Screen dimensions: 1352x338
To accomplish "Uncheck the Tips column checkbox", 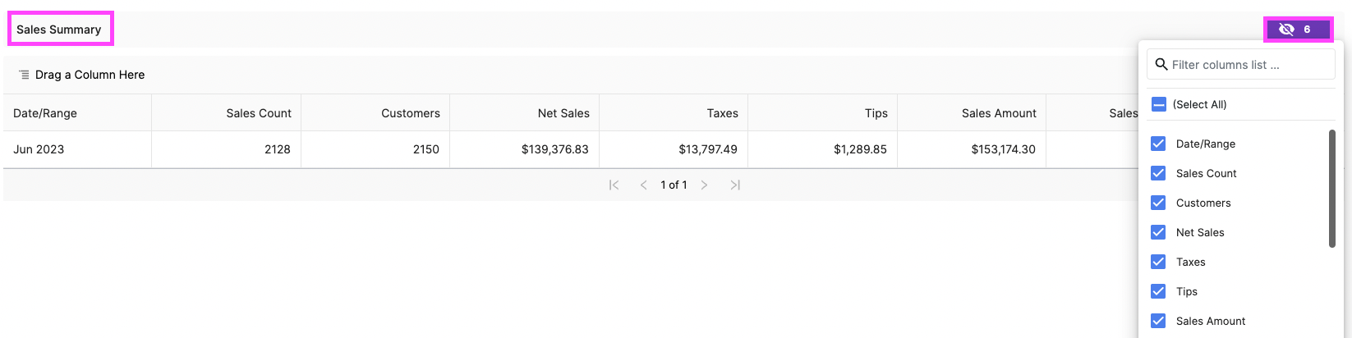I will (1158, 291).
